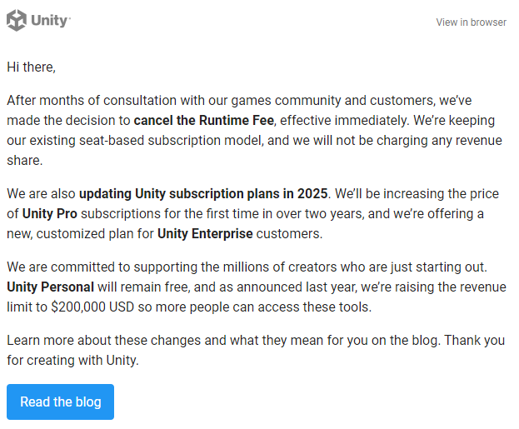
Task: Click 'for creating with Unity.' closing line
Action: click(75, 362)
